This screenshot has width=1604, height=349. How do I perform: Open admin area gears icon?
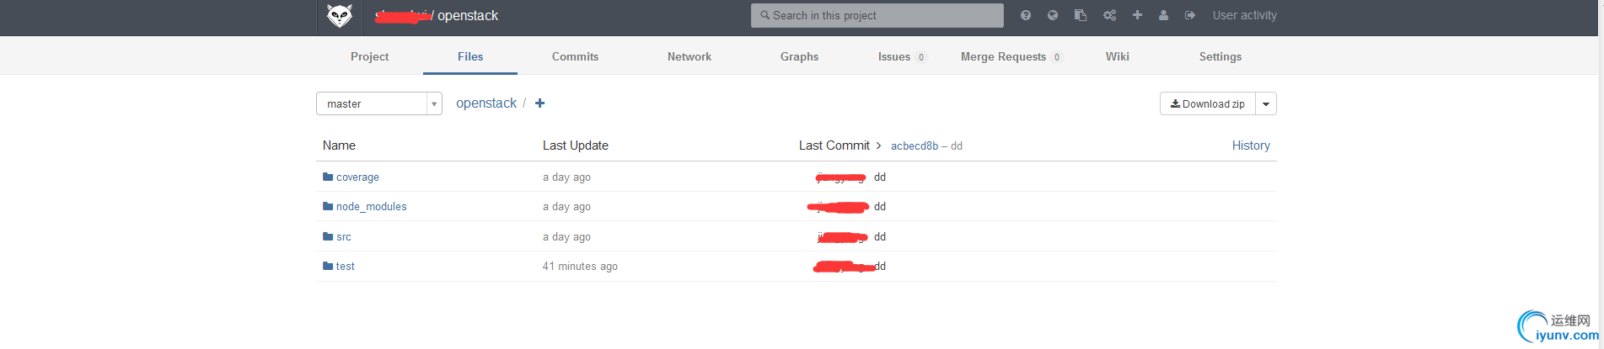(x=1109, y=15)
